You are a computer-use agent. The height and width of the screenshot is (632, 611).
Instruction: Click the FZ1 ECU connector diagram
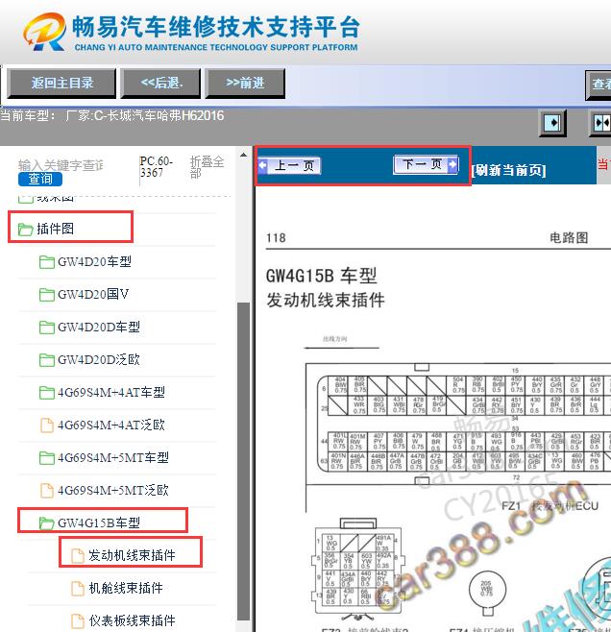pos(458,424)
